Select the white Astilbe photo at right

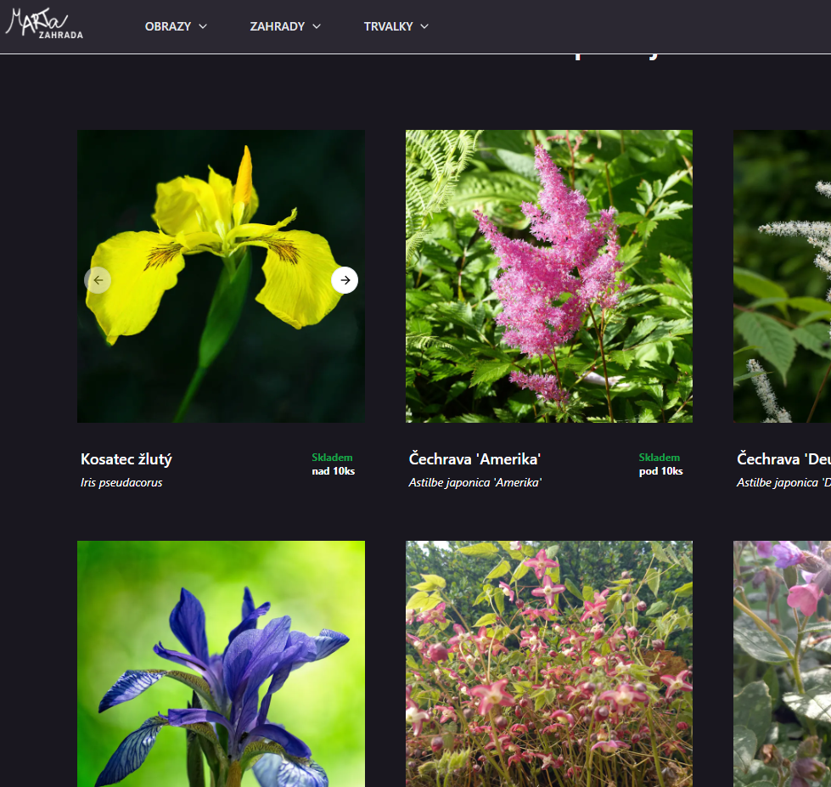tap(783, 276)
